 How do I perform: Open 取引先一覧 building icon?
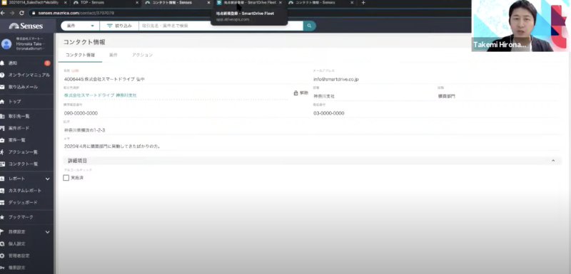point(2,116)
